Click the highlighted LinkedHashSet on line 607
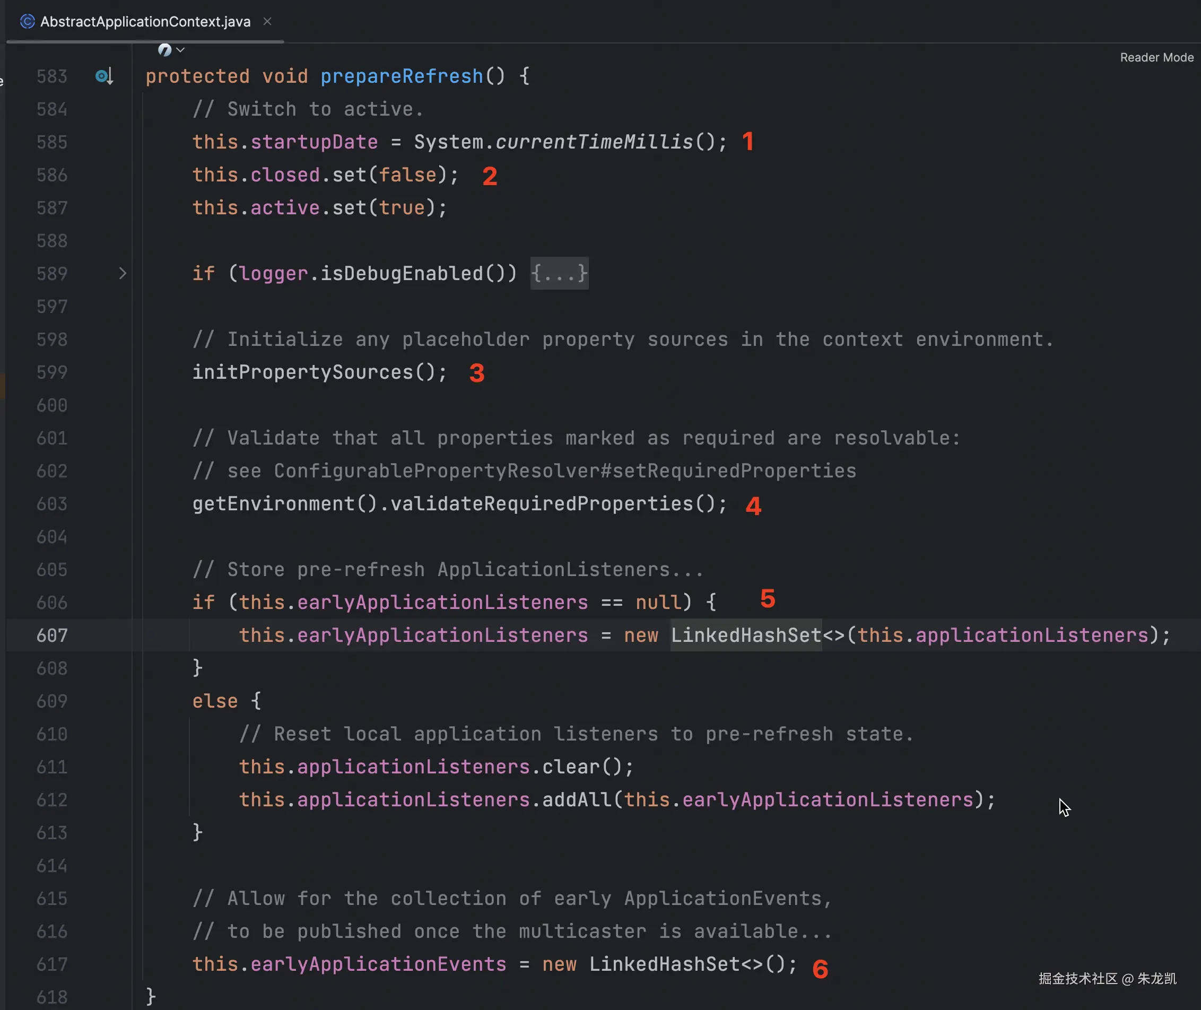This screenshot has width=1201, height=1010. (745, 635)
